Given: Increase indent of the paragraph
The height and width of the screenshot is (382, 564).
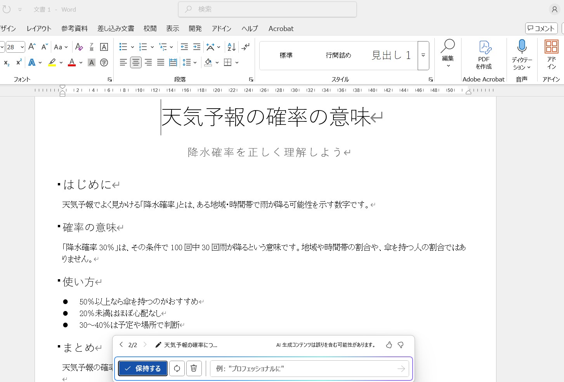Looking at the screenshot, I should point(197,47).
